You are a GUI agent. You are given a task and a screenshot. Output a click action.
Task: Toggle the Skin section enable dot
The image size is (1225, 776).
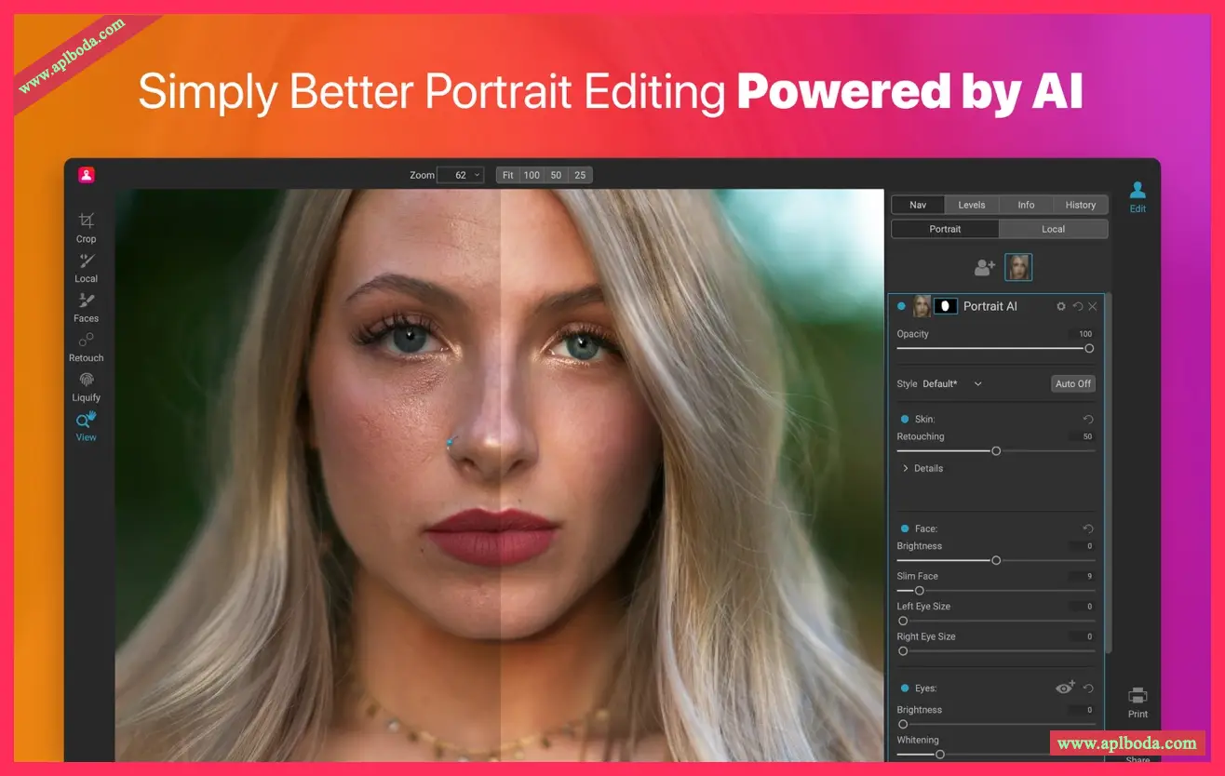[x=904, y=420]
